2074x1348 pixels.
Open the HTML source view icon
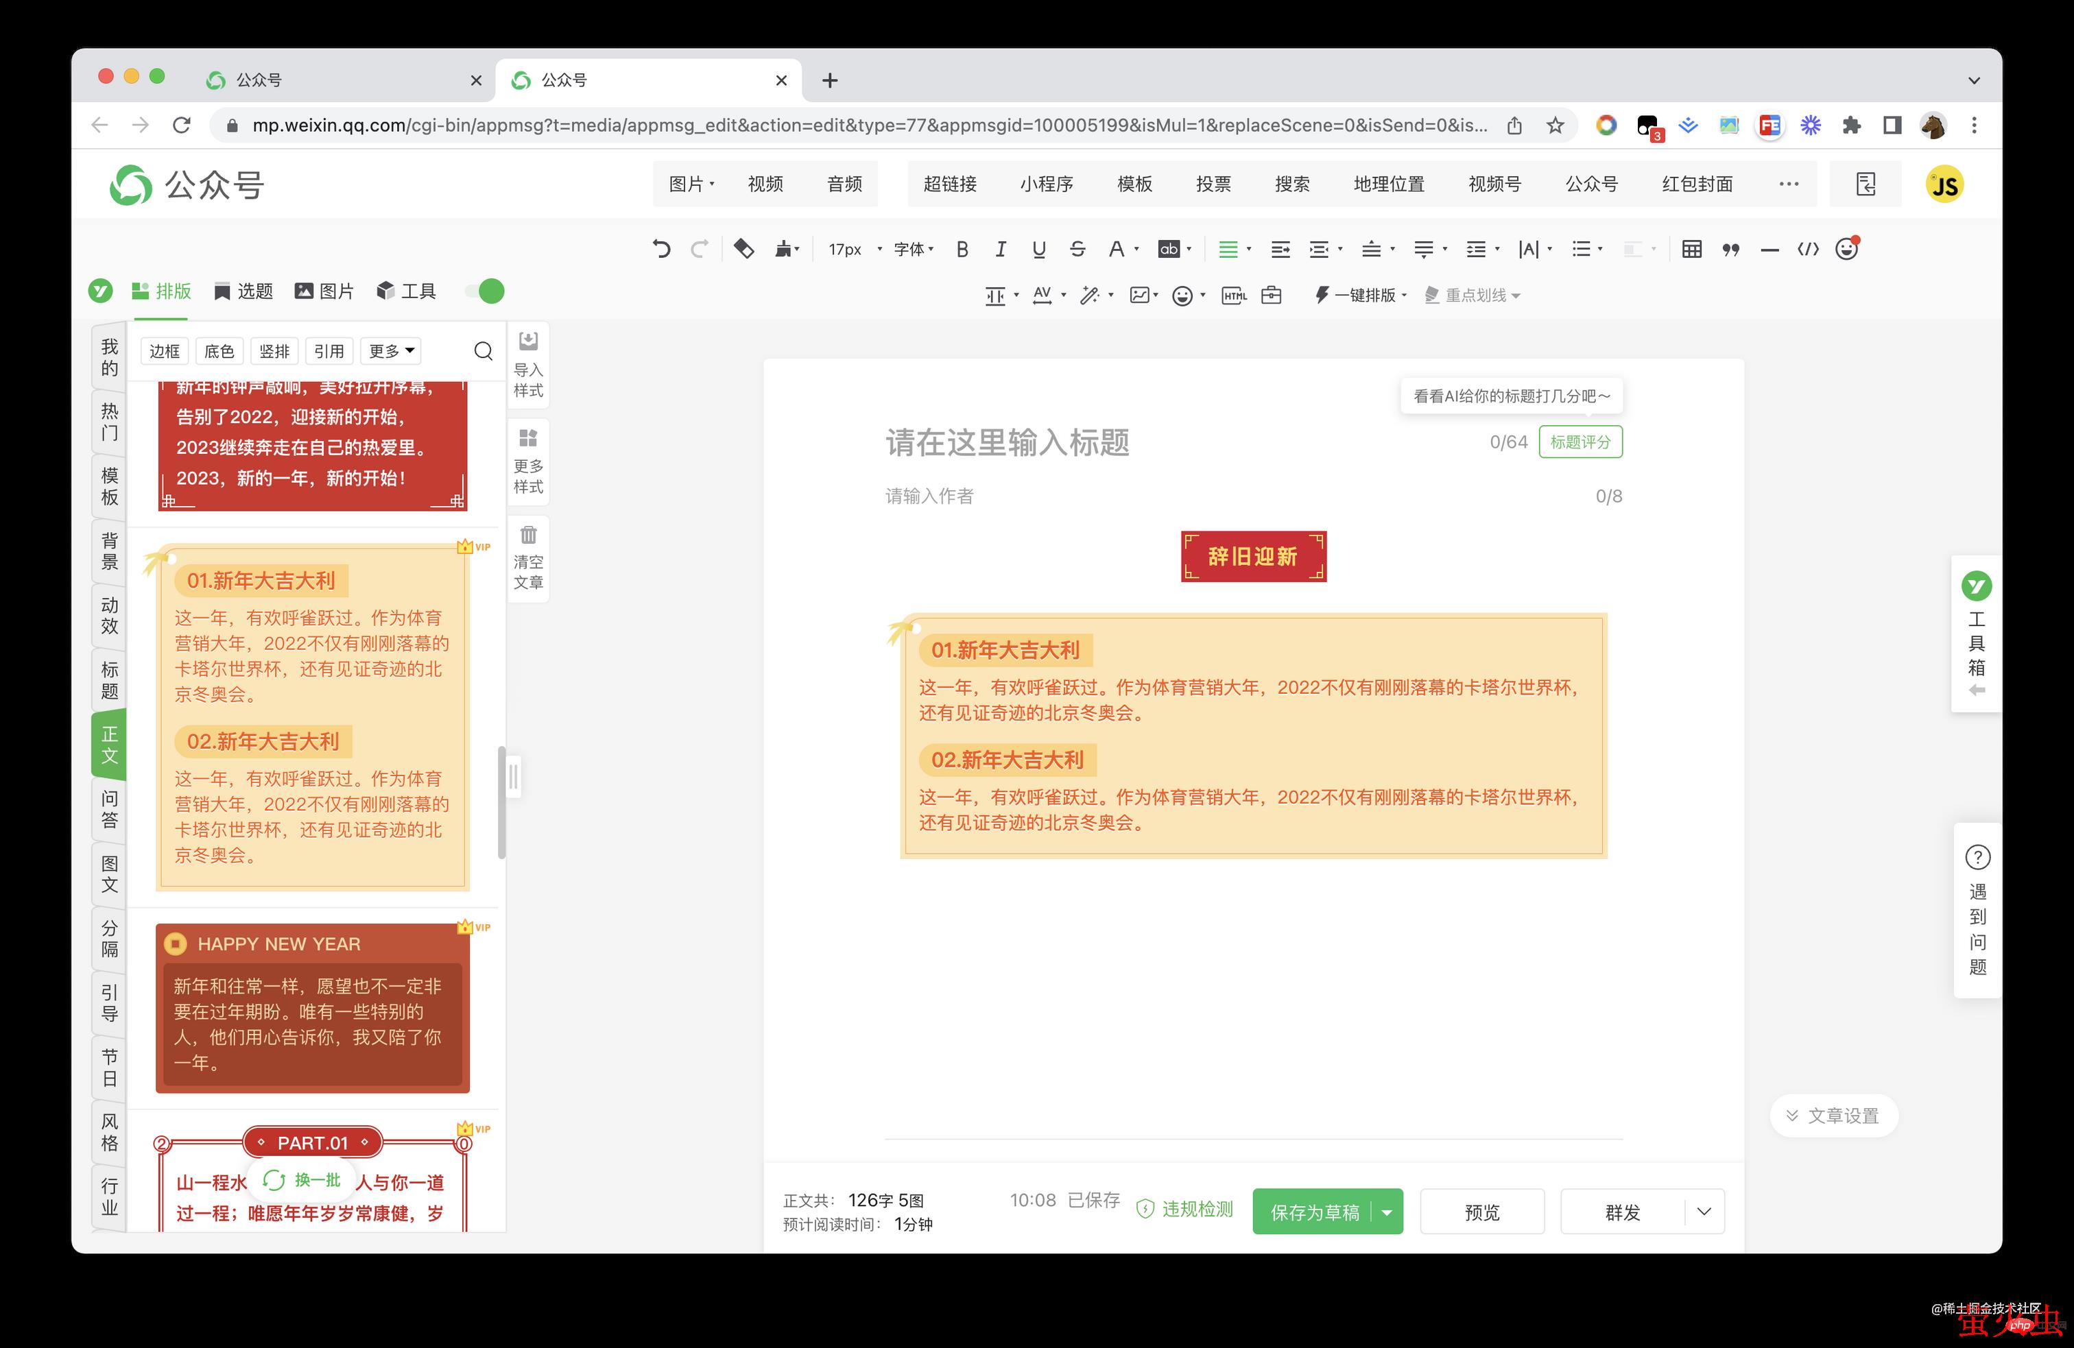(x=1808, y=249)
